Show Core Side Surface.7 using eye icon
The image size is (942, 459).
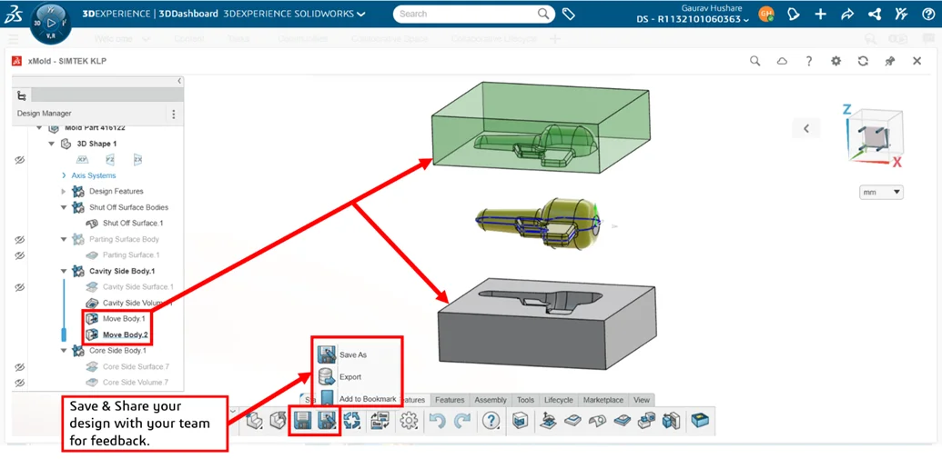pos(19,366)
